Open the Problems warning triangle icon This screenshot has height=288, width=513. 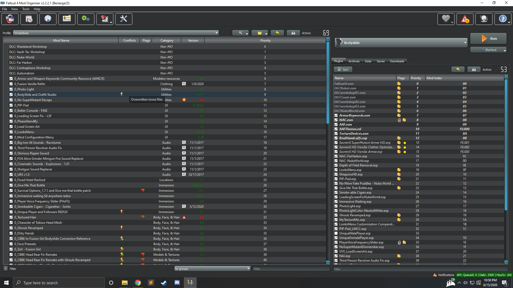click(465, 19)
